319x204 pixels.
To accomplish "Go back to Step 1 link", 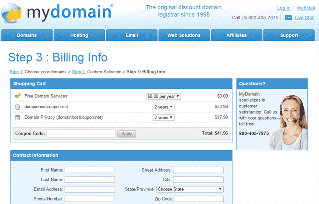I will point(17,72).
